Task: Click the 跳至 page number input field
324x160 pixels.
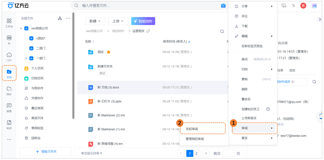Action: click(x=228, y=153)
